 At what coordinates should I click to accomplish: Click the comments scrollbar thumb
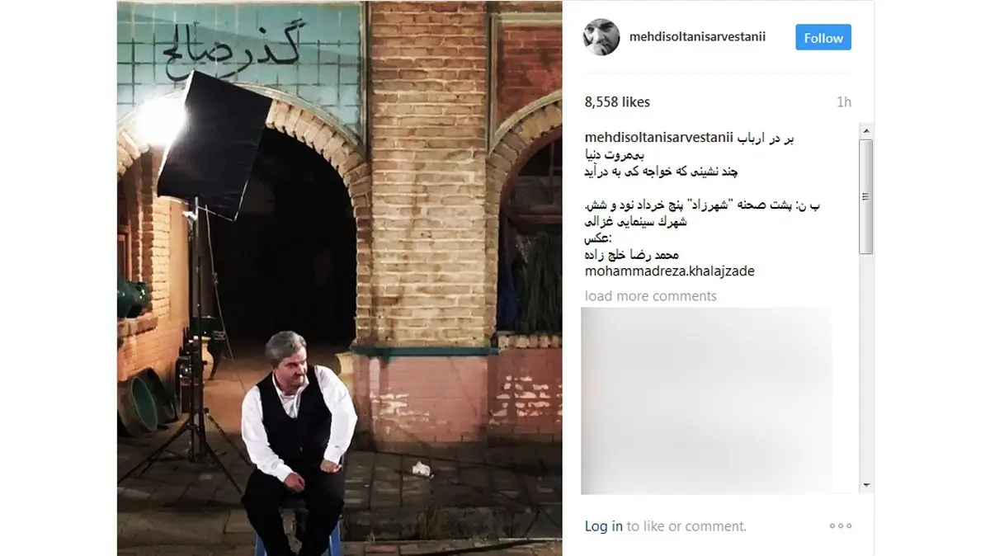[x=866, y=196]
